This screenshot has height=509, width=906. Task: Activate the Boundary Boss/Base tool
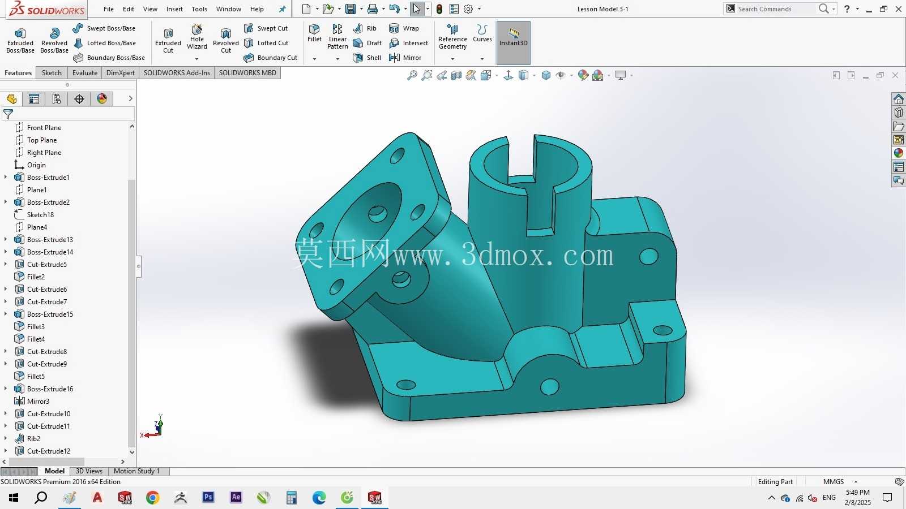tap(109, 58)
